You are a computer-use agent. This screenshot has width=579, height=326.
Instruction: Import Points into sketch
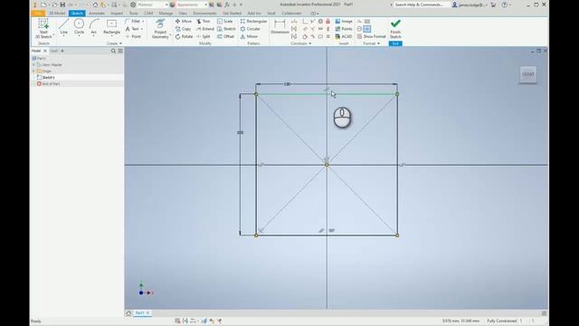click(x=344, y=29)
